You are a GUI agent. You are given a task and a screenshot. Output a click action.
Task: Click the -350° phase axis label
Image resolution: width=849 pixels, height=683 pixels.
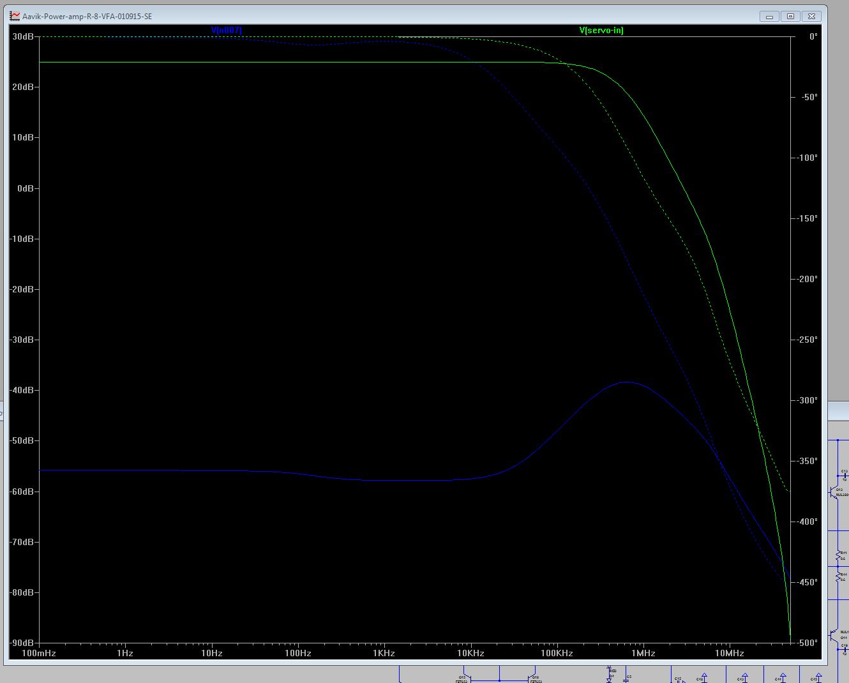coord(807,461)
